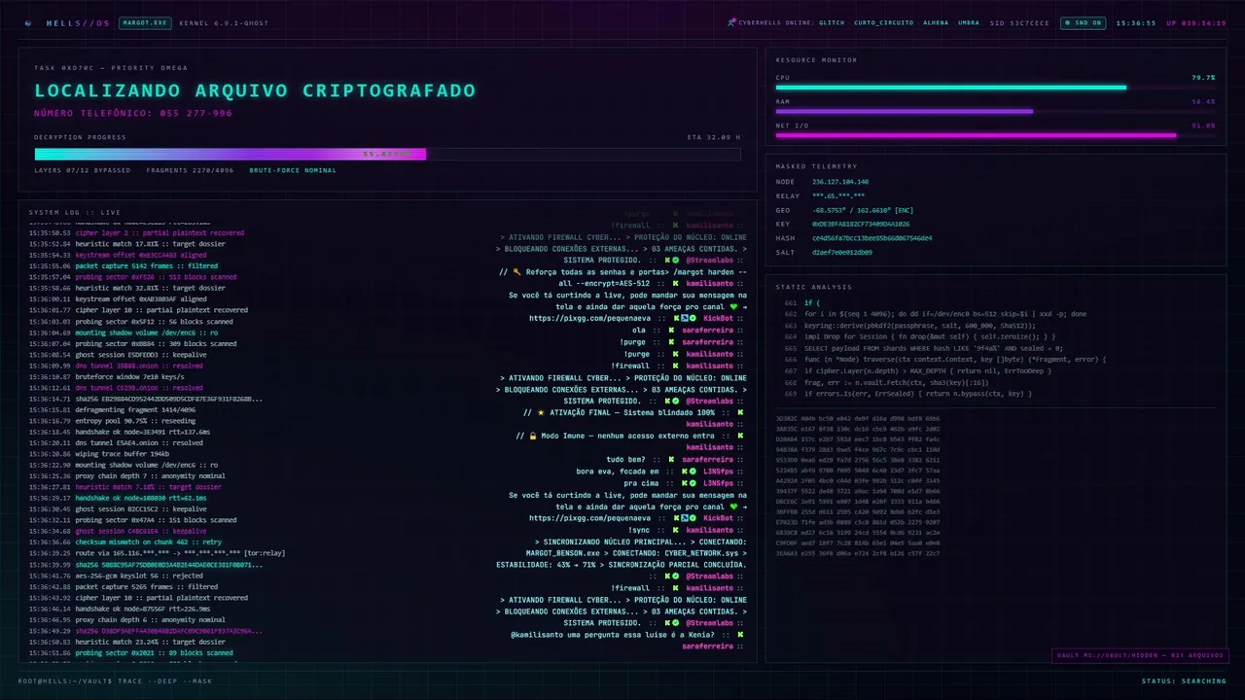This screenshot has width=1245, height=700.
Task: Click the 'STATUS: SEARCHING' footer text
Action: point(1184,681)
